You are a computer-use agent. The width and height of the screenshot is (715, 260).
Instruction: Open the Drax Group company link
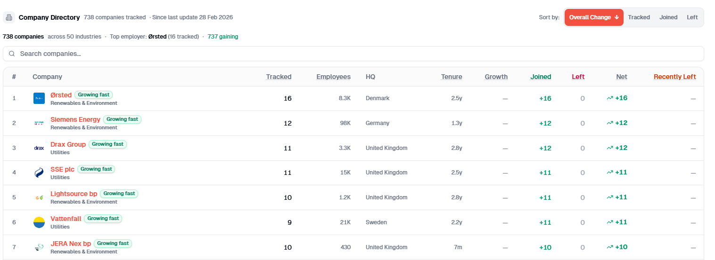pyautogui.click(x=68, y=144)
